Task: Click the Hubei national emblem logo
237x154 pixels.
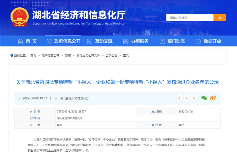Action: click(x=19, y=17)
